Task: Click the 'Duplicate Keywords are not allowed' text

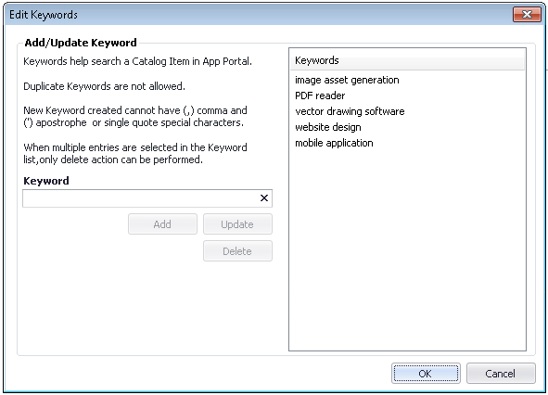Action: (x=104, y=86)
